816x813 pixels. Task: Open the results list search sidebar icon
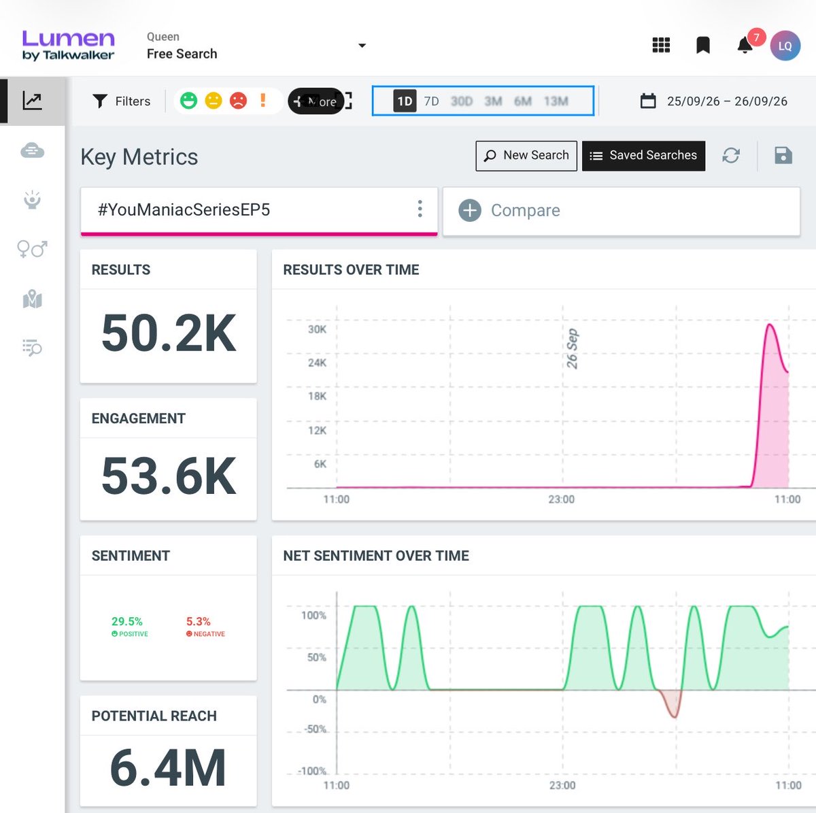pyautogui.click(x=32, y=348)
